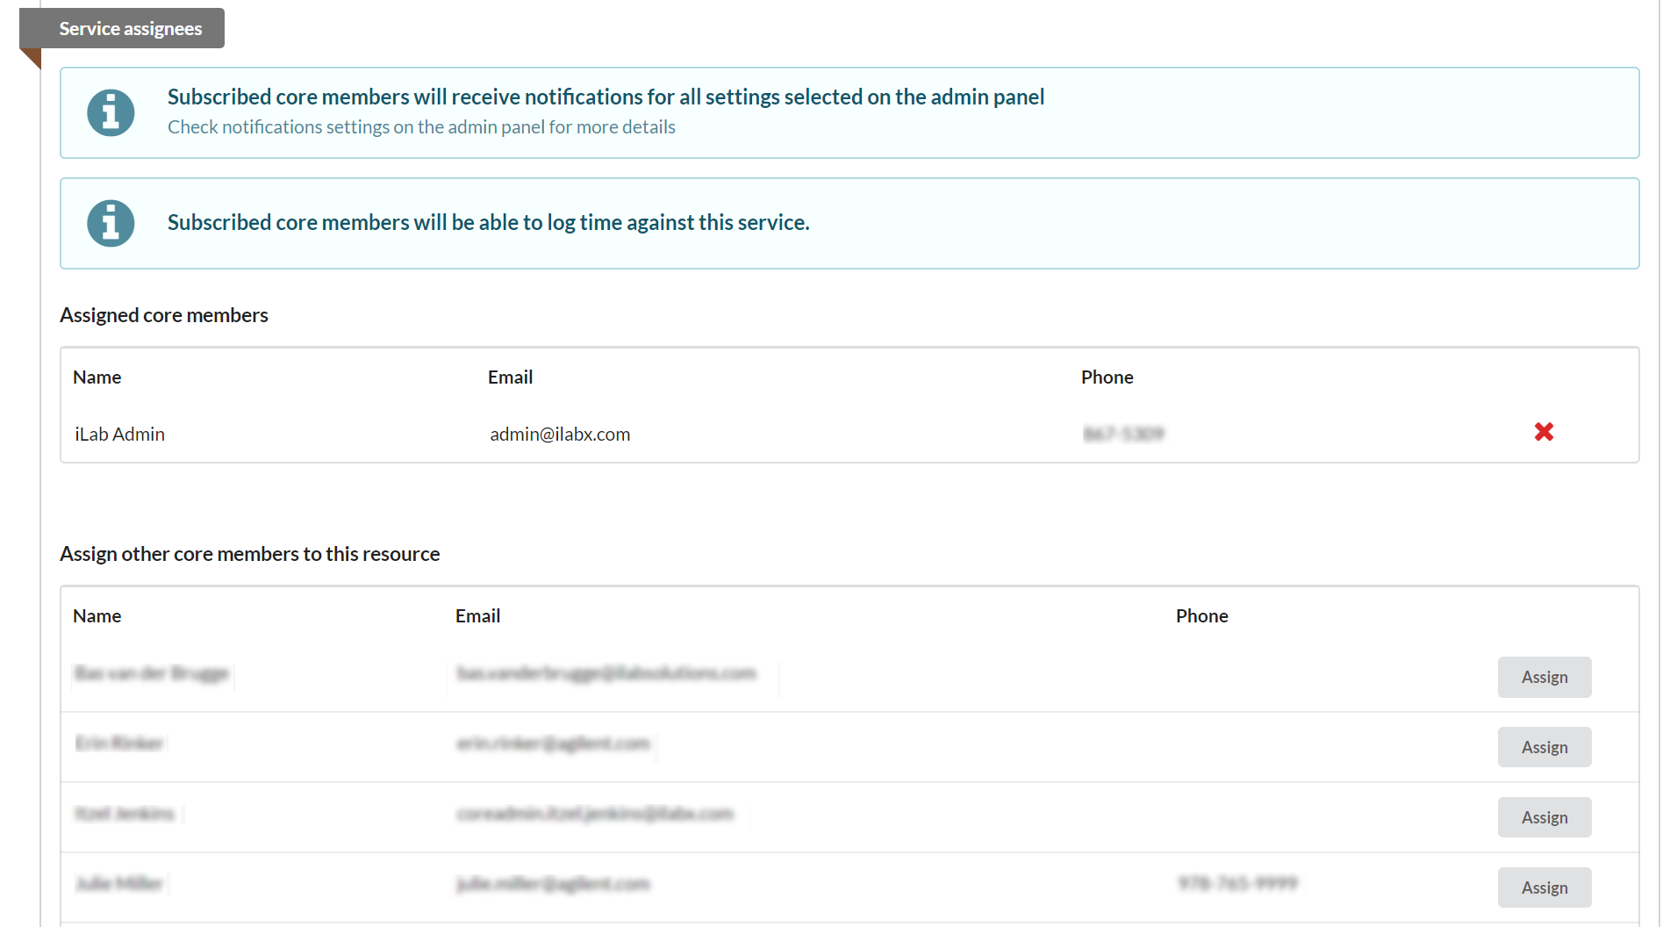Click the iLab Admin name entry

[x=120, y=435]
